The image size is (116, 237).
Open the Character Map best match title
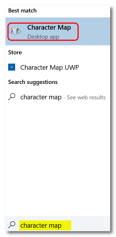[49, 28]
